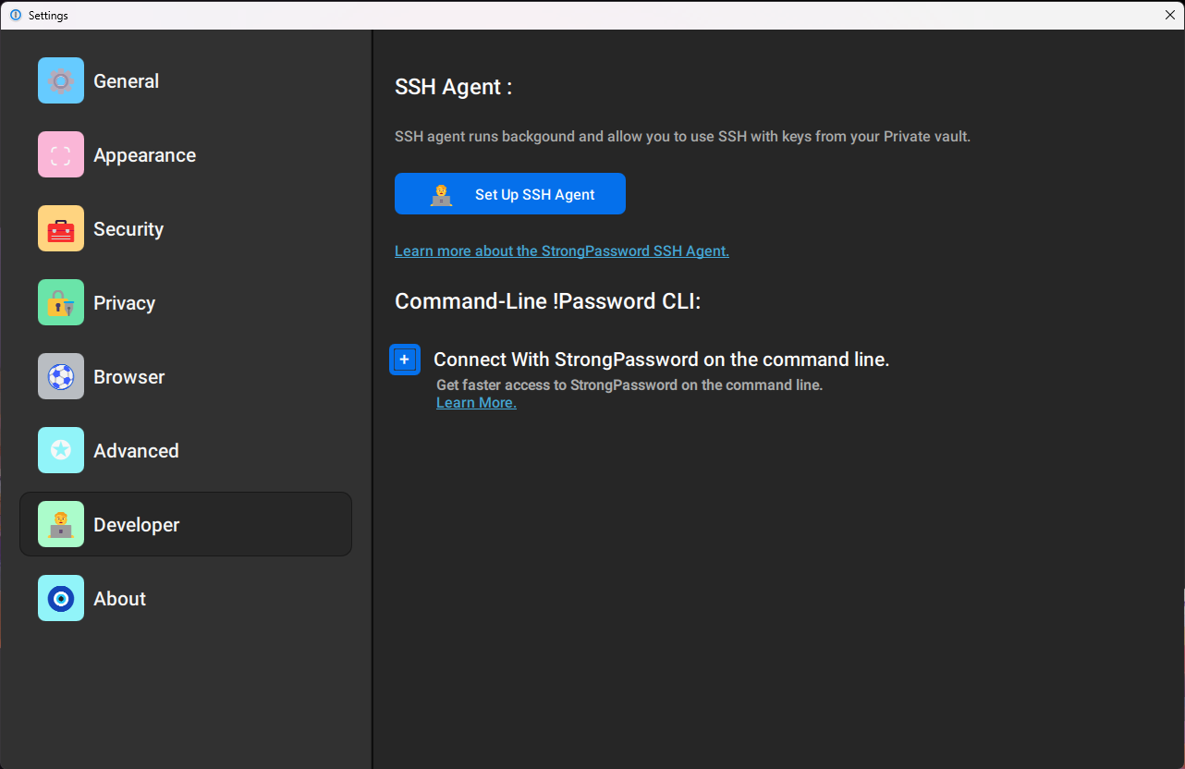Click the Browser soccer ball icon

click(x=61, y=376)
